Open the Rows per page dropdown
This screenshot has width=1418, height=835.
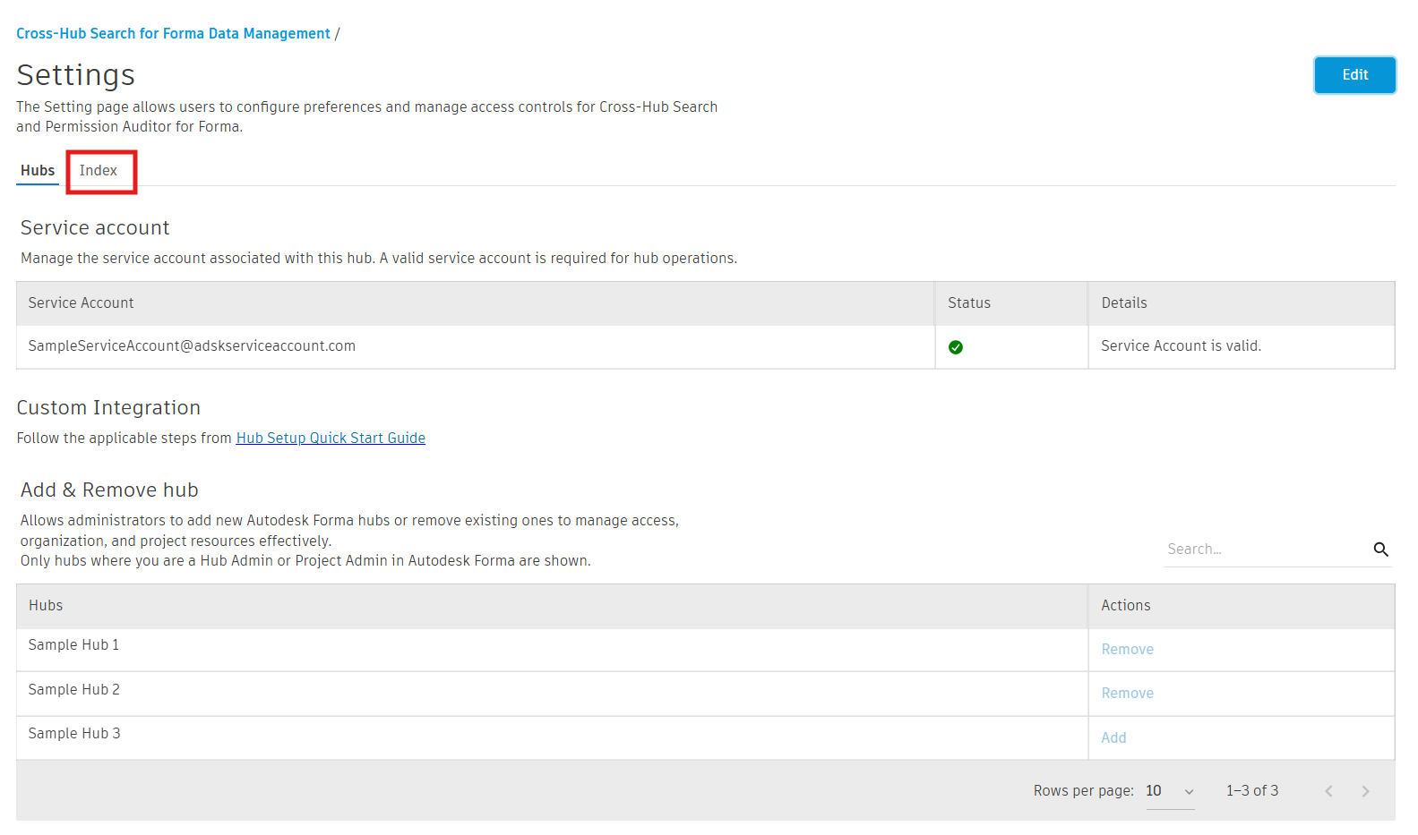coord(1170,791)
